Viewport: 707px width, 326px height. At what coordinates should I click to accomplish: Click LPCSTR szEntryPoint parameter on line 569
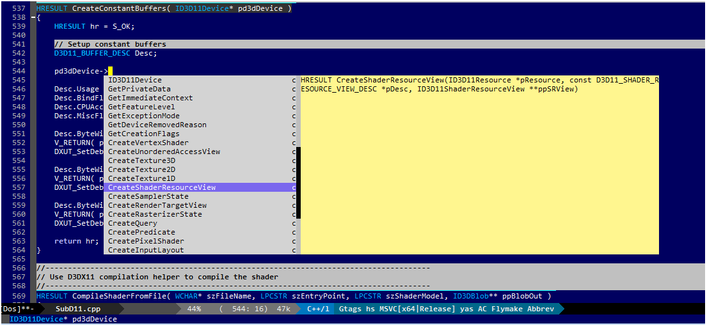click(305, 297)
